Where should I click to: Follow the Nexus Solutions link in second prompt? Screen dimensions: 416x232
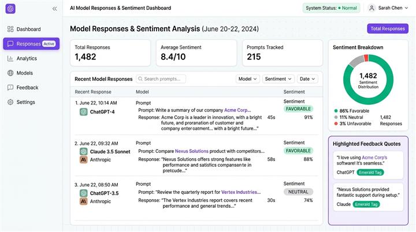click(x=192, y=151)
